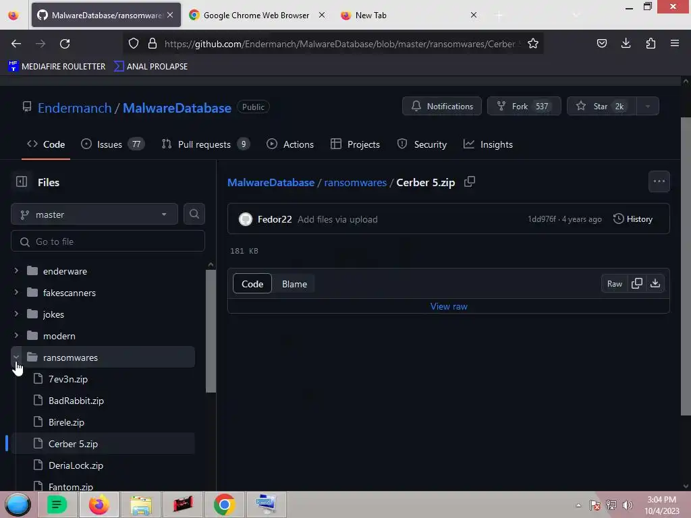Viewport: 691px width, 518px height.
Task: Download the raw Cerber 5.zip file icon
Action: tap(655, 284)
